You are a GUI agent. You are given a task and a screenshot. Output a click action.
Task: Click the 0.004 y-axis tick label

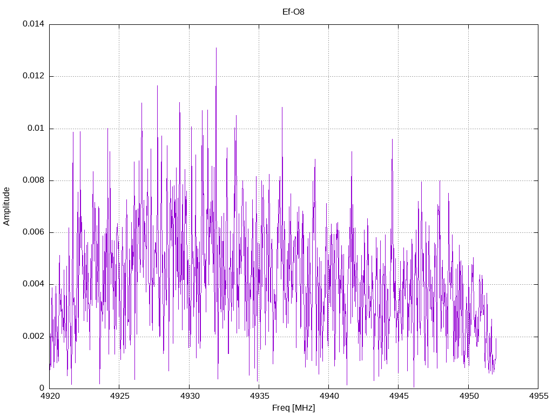(x=33, y=284)
